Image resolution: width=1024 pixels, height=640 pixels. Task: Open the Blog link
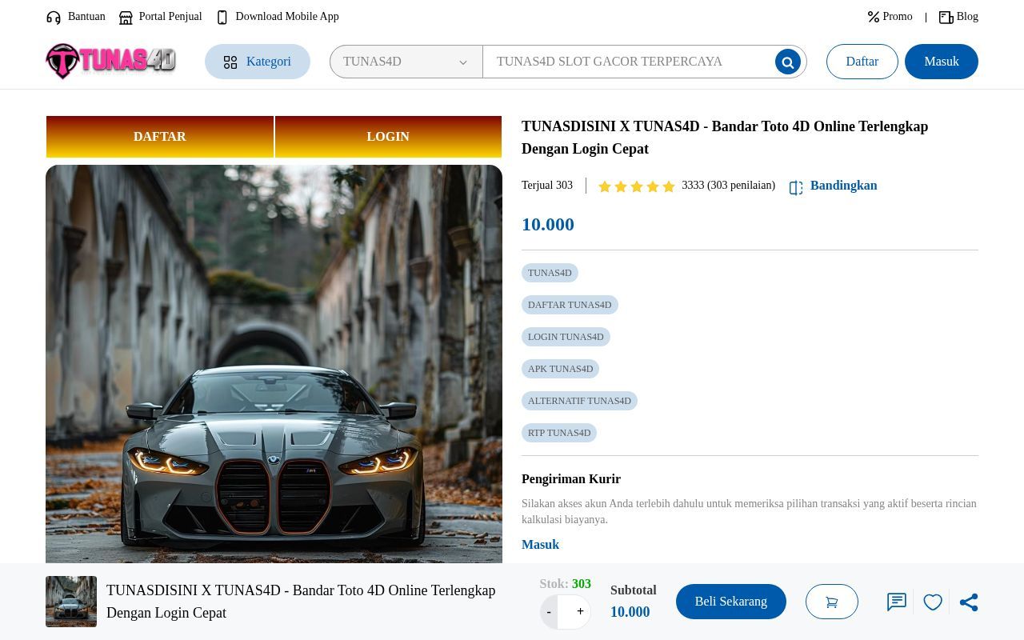[967, 16]
